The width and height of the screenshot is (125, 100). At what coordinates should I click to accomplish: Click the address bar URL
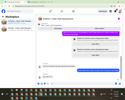(x=30, y=6)
